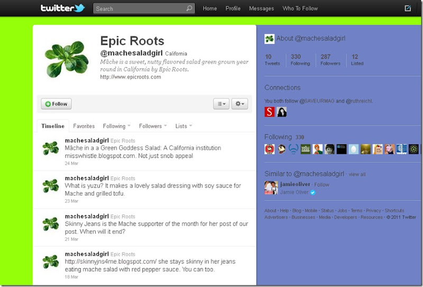Open the red SAVEUR 'S' avatar
This screenshot has height=287, width=423.
pos(269,112)
